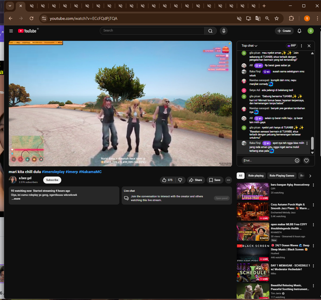The image size is (321, 300).
Task: Expand description with ...more
Action: (x=16, y=199)
